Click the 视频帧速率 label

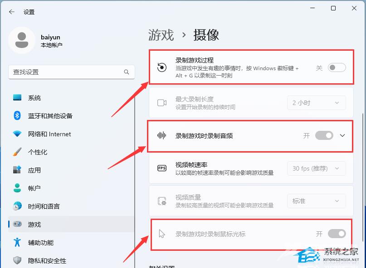coord(191,165)
